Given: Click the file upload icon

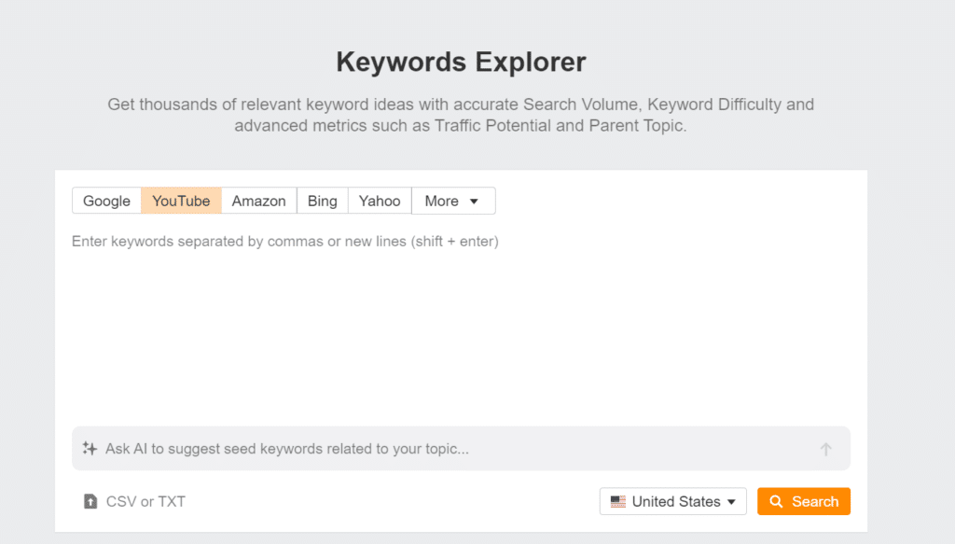Looking at the screenshot, I should (90, 501).
